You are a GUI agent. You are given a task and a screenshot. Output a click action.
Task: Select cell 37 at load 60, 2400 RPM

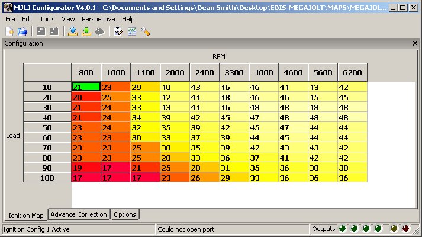click(205, 137)
